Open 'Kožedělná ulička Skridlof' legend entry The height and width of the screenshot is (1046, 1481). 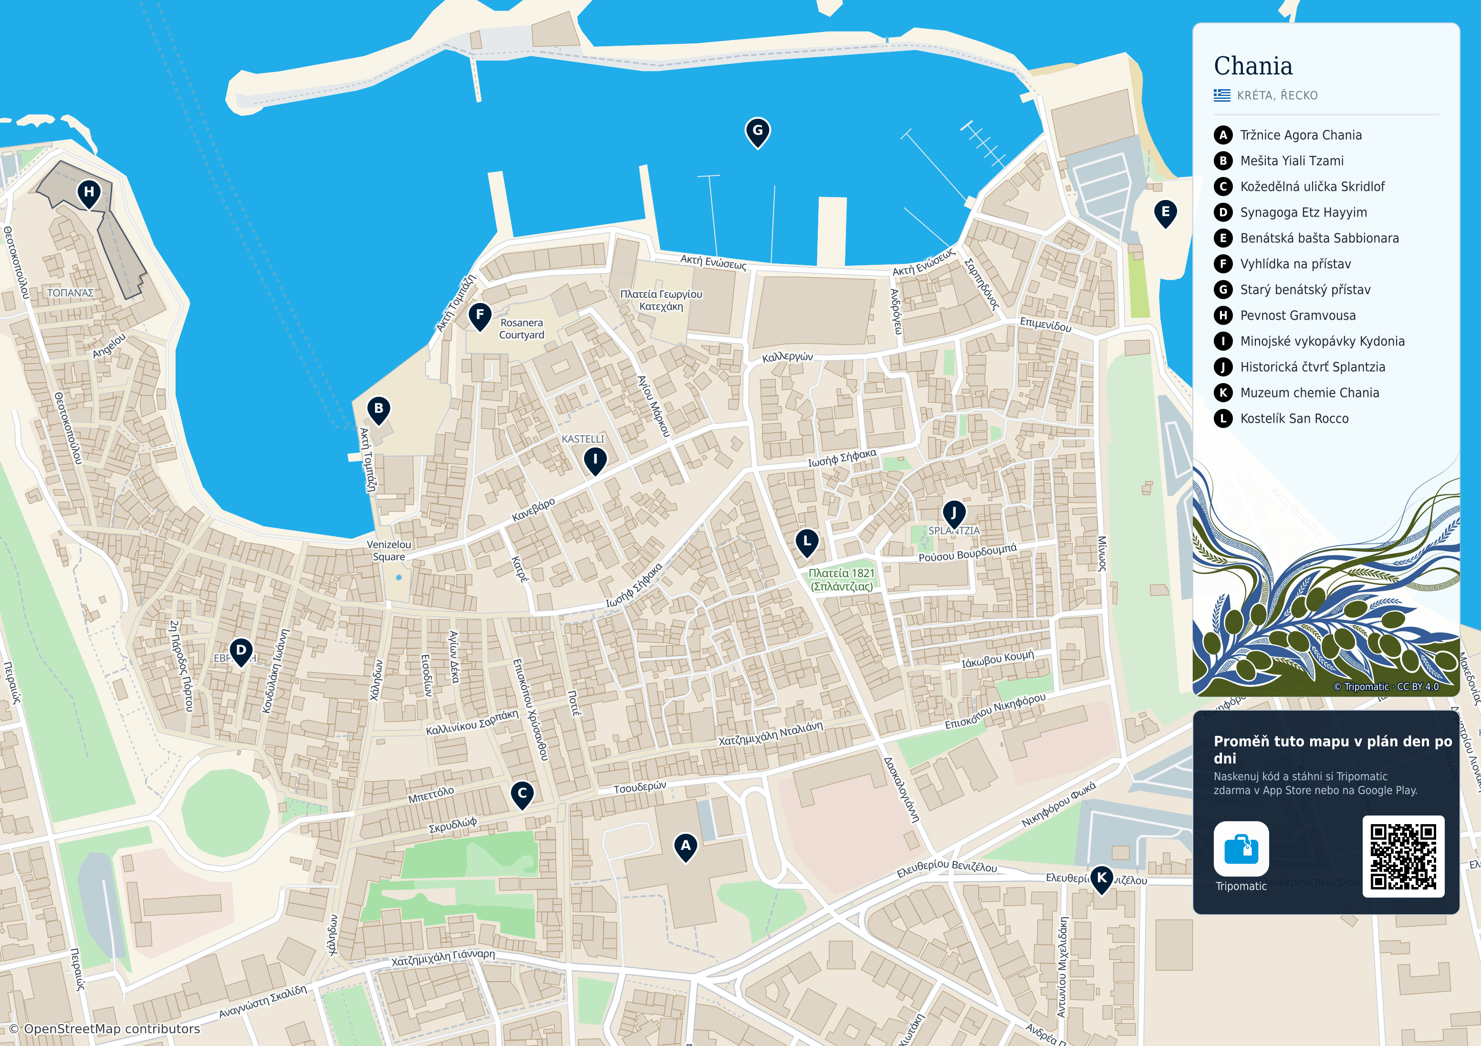pyautogui.click(x=1313, y=187)
